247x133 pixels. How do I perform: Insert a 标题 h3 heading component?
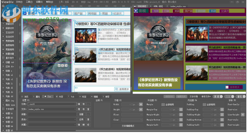(x=8, y=122)
